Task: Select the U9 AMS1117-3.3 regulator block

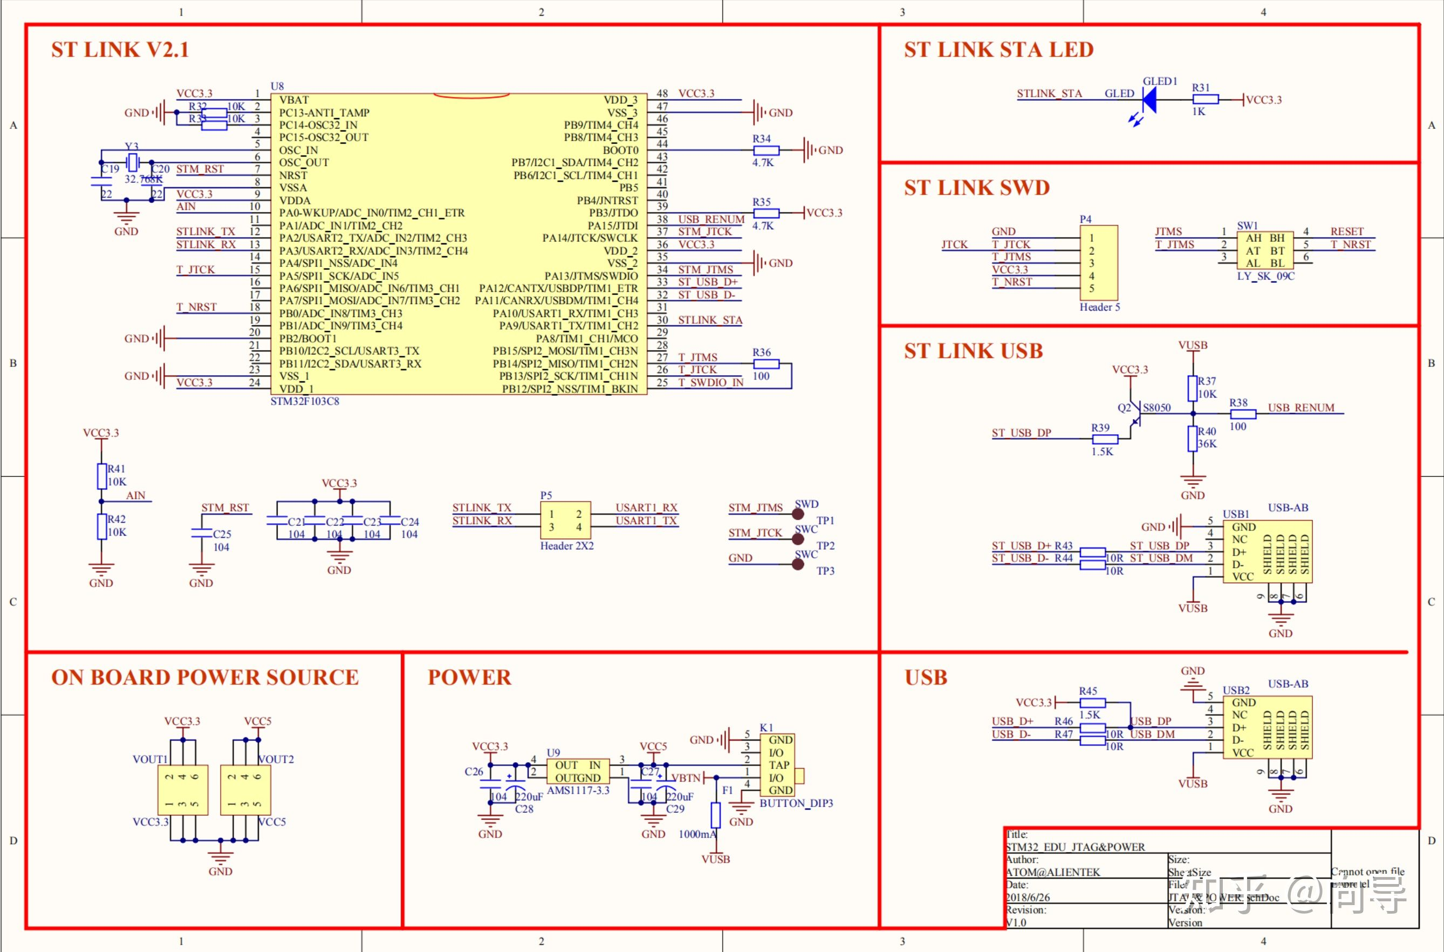Action: [x=578, y=772]
